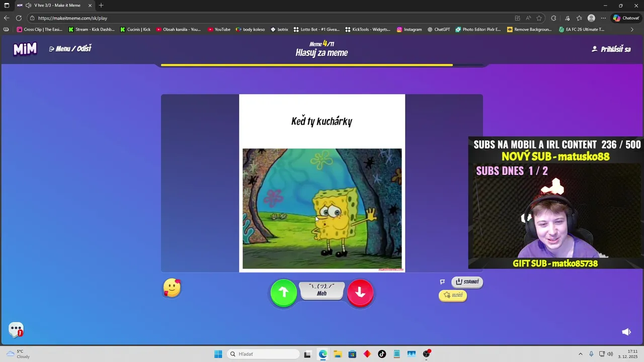Viewport: 644px width, 362px height.
Task: Open body koleso bookmark
Action: tap(250, 30)
